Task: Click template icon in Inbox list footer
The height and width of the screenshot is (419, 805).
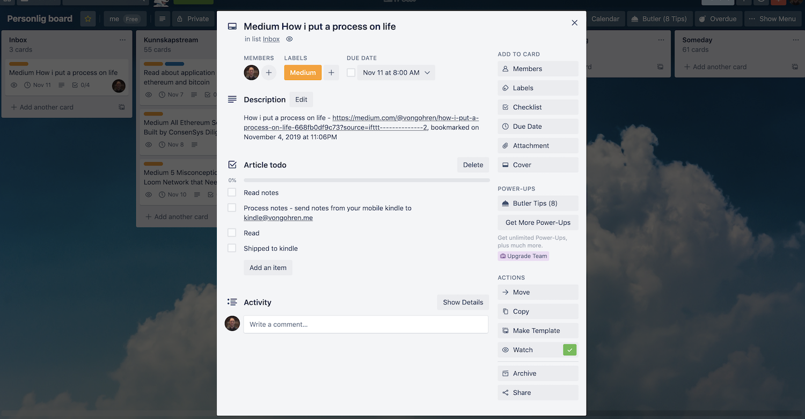Action: [122, 107]
